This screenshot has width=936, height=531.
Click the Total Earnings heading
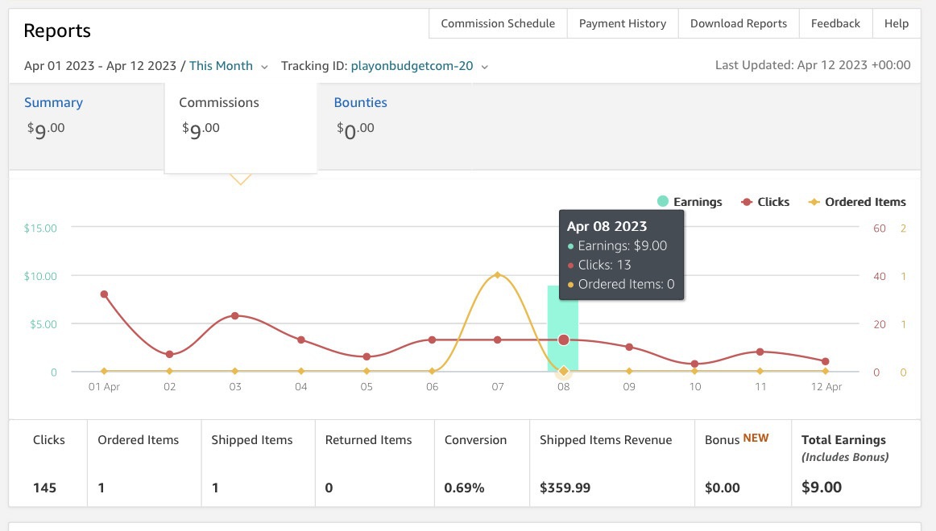coord(843,440)
